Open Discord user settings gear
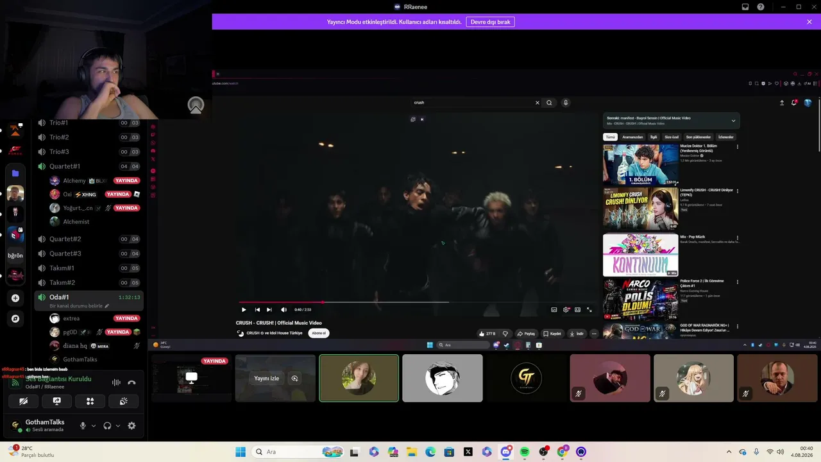Image resolution: width=821 pixels, height=462 pixels. (x=131, y=425)
